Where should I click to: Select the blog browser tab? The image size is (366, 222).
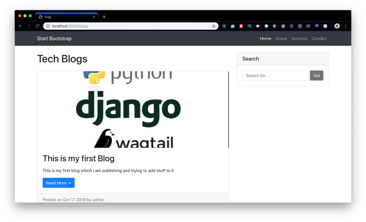67,17
